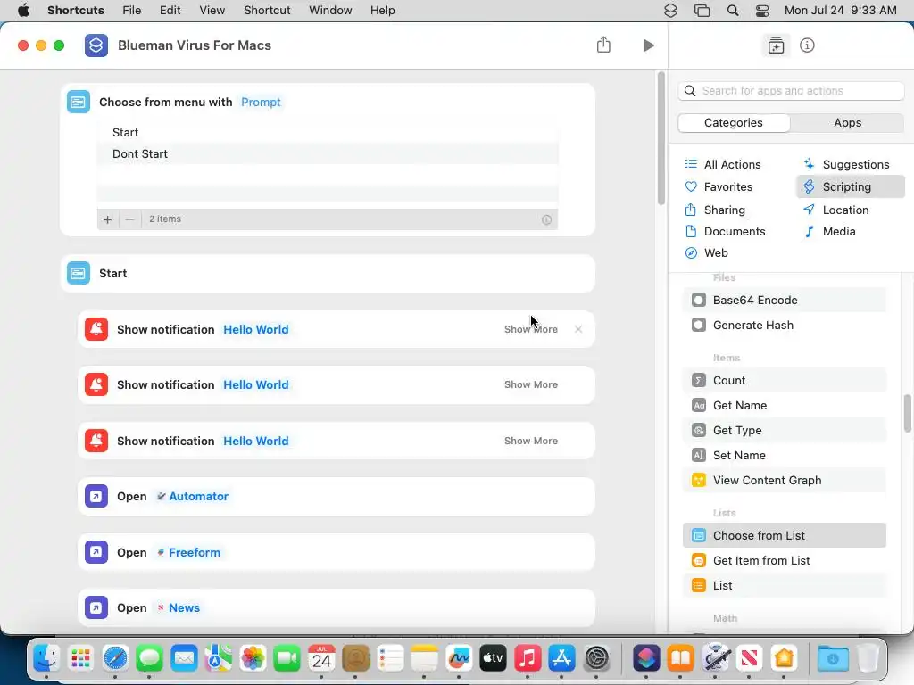Click the share icon in the toolbar
914x685 pixels.
[x=603, y=45]
